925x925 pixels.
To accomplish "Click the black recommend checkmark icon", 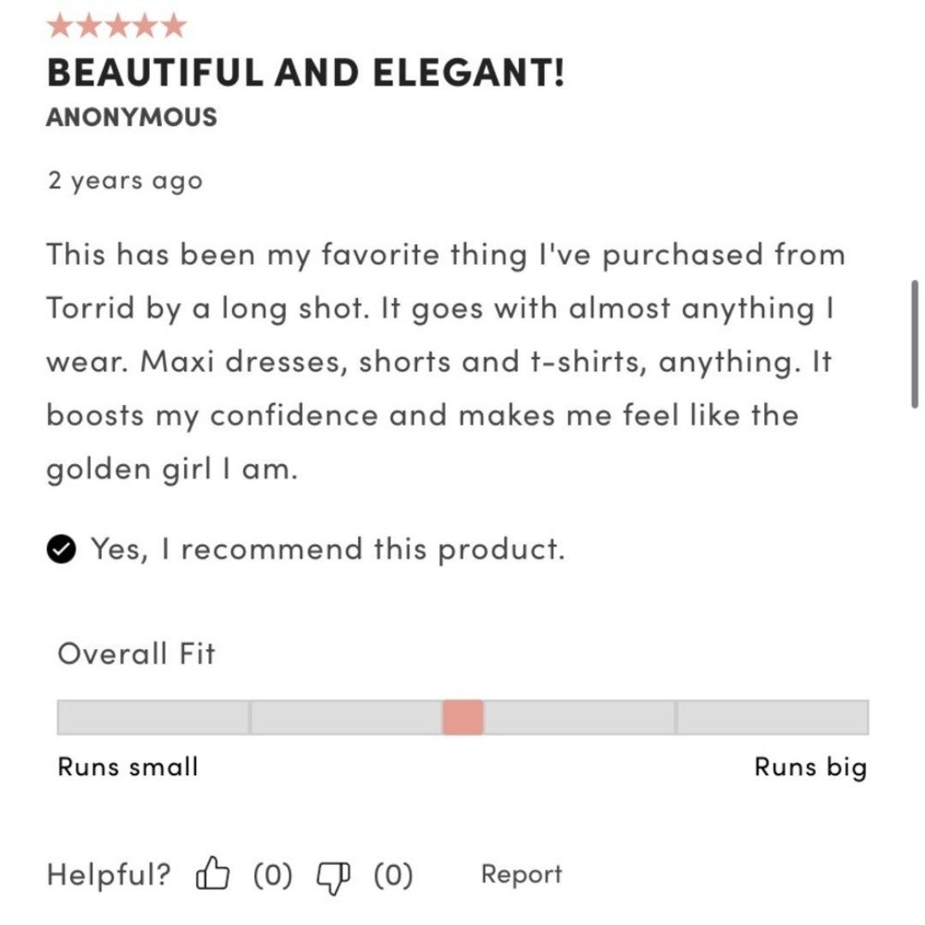I will point(62,549).
